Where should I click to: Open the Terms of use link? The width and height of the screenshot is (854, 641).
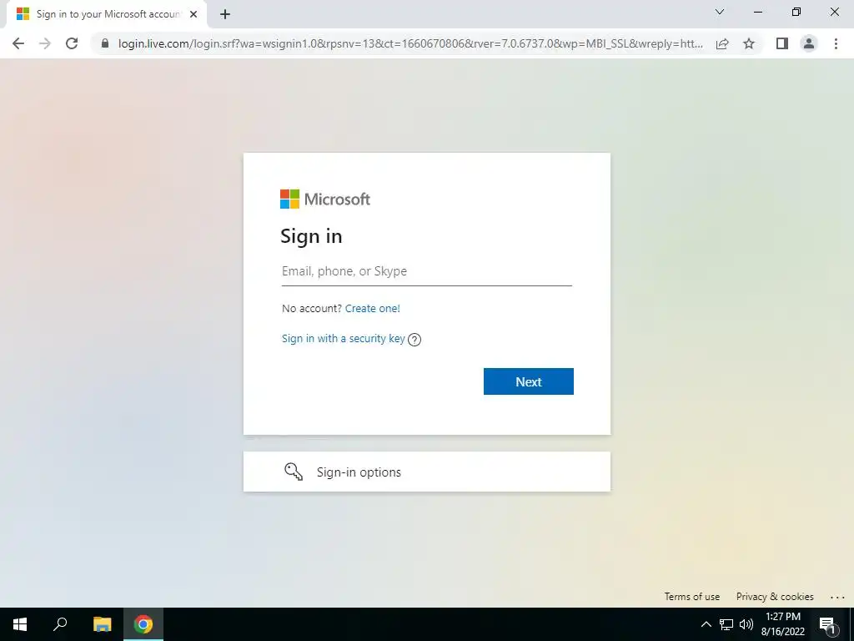[x=691, y=596]
